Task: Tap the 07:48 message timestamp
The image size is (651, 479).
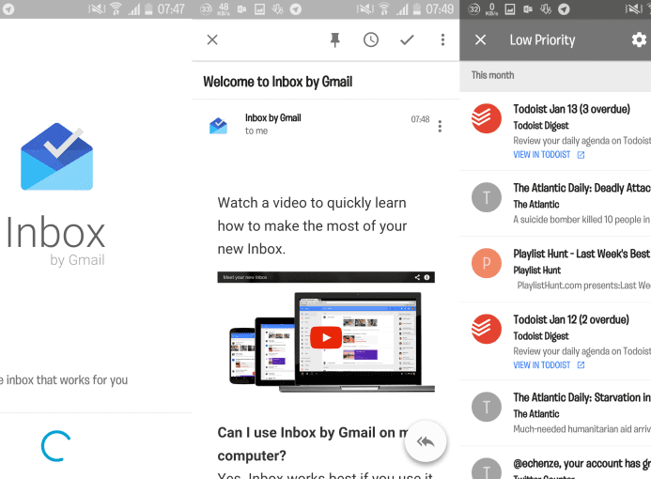Action: [420, 119]
